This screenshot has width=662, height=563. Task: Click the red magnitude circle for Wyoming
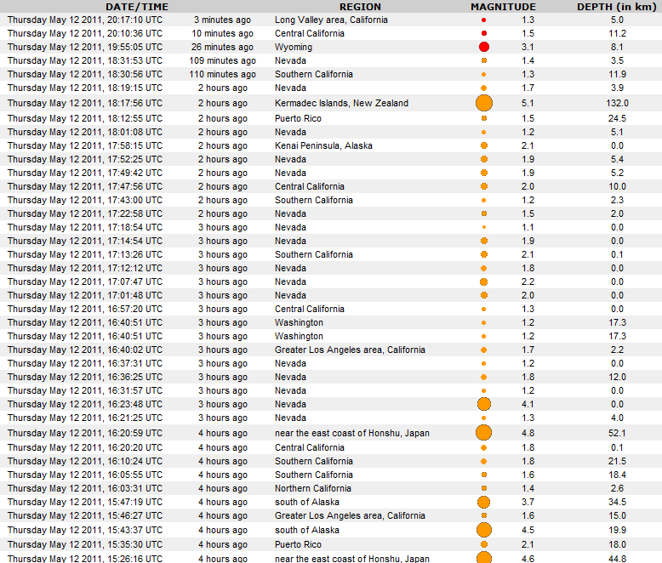point(484,47)
